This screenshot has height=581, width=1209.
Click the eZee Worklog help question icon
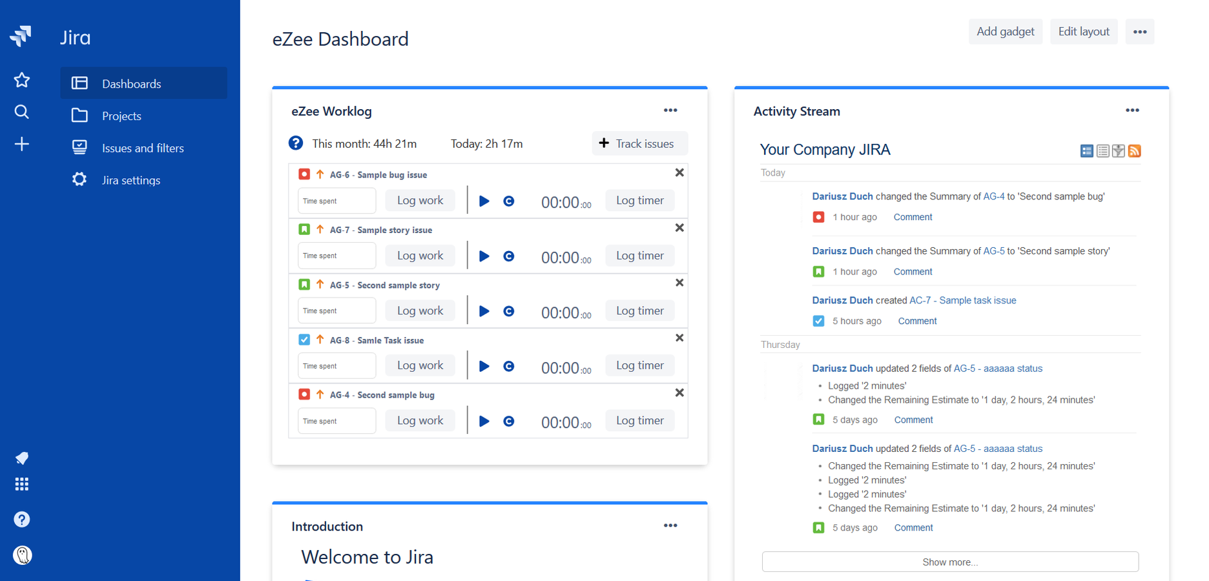[x=296, y=143]
